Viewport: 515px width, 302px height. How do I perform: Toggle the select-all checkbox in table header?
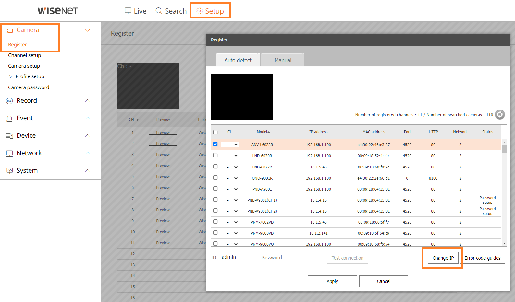click(215, 132)
